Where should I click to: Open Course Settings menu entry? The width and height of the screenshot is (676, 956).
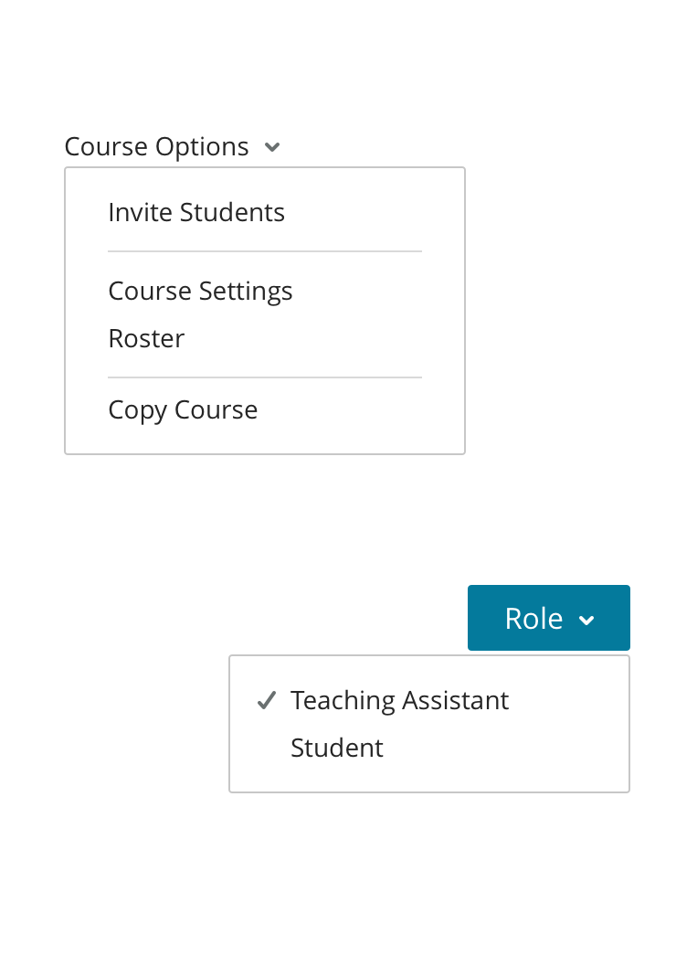[x=200, y=292]
